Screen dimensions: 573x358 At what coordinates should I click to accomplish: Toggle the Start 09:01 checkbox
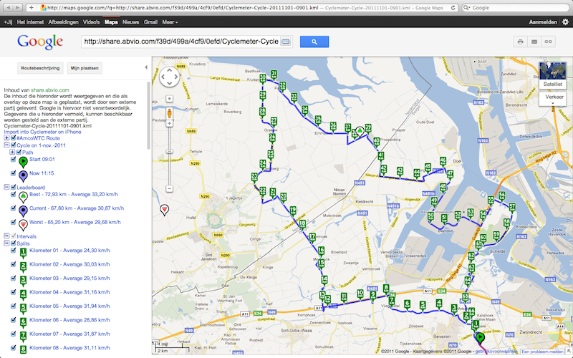coord(14,159)
